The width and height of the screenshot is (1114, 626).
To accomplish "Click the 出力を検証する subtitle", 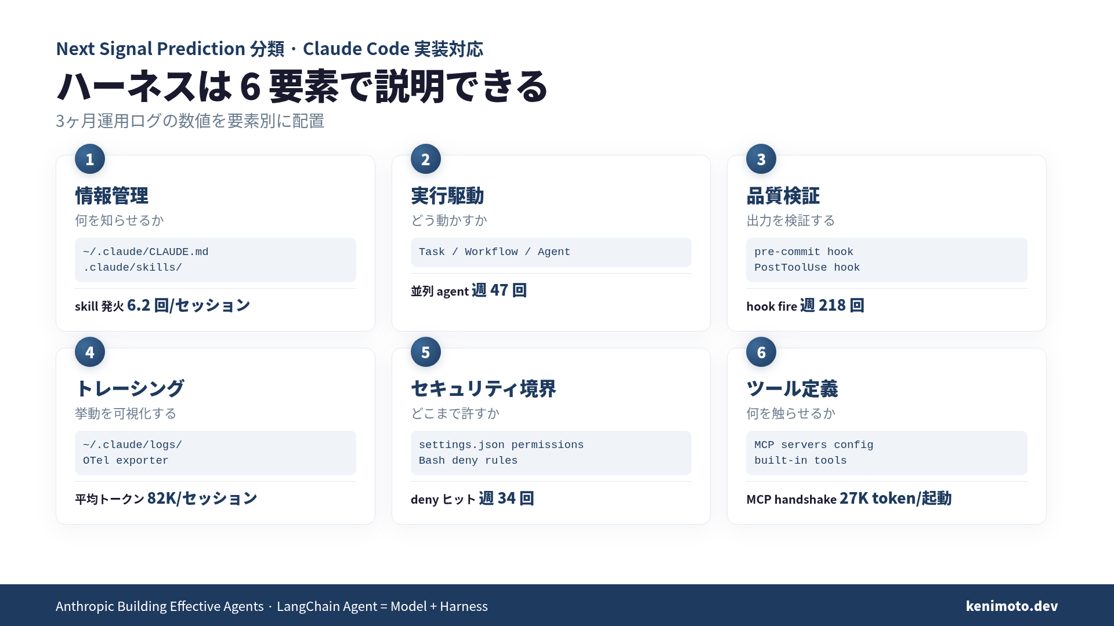I will [x=791, y=220].
